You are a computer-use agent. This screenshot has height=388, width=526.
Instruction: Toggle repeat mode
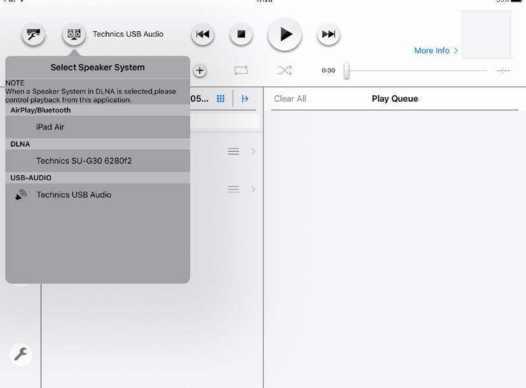(241, 70)
